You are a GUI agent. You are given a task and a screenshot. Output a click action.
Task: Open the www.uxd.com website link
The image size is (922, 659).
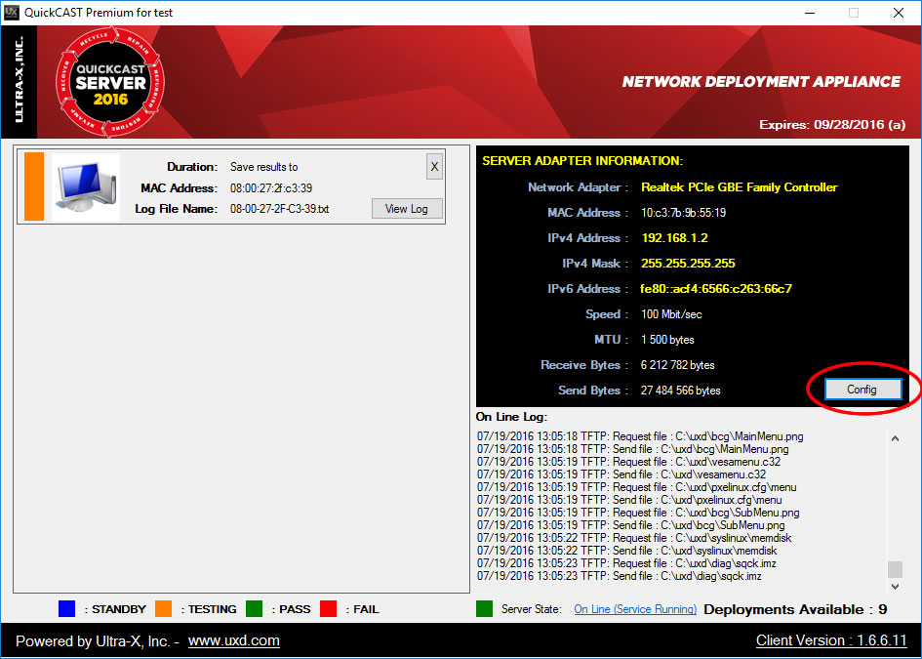click(x=234, y=640)
